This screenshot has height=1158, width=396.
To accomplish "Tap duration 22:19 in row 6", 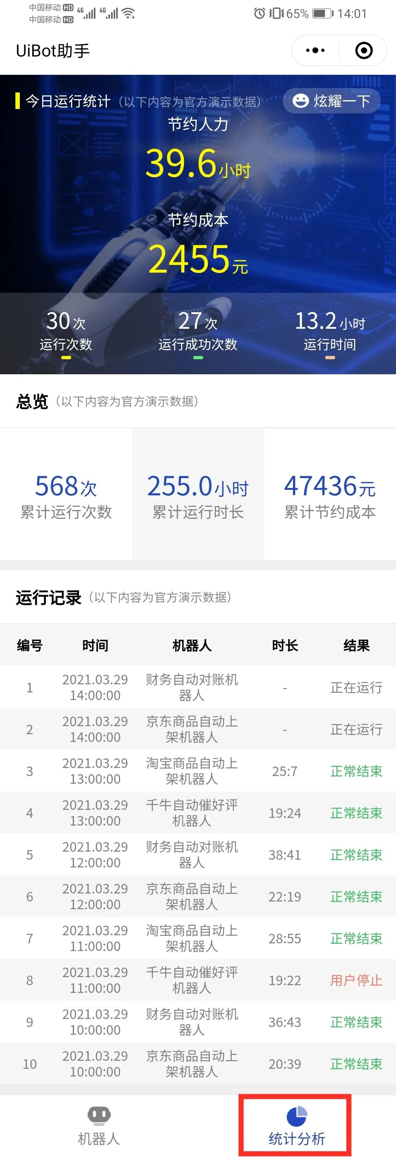I will point(285,897).
